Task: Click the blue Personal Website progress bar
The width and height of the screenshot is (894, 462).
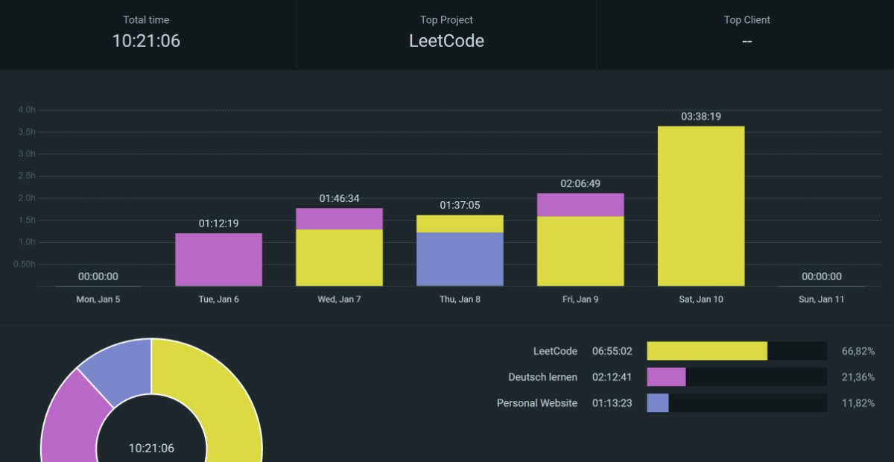Action: [x=658, y=403]
